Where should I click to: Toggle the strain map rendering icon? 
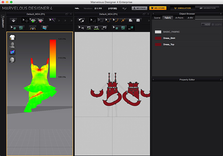pyautogui.click(x=12, y=52)
